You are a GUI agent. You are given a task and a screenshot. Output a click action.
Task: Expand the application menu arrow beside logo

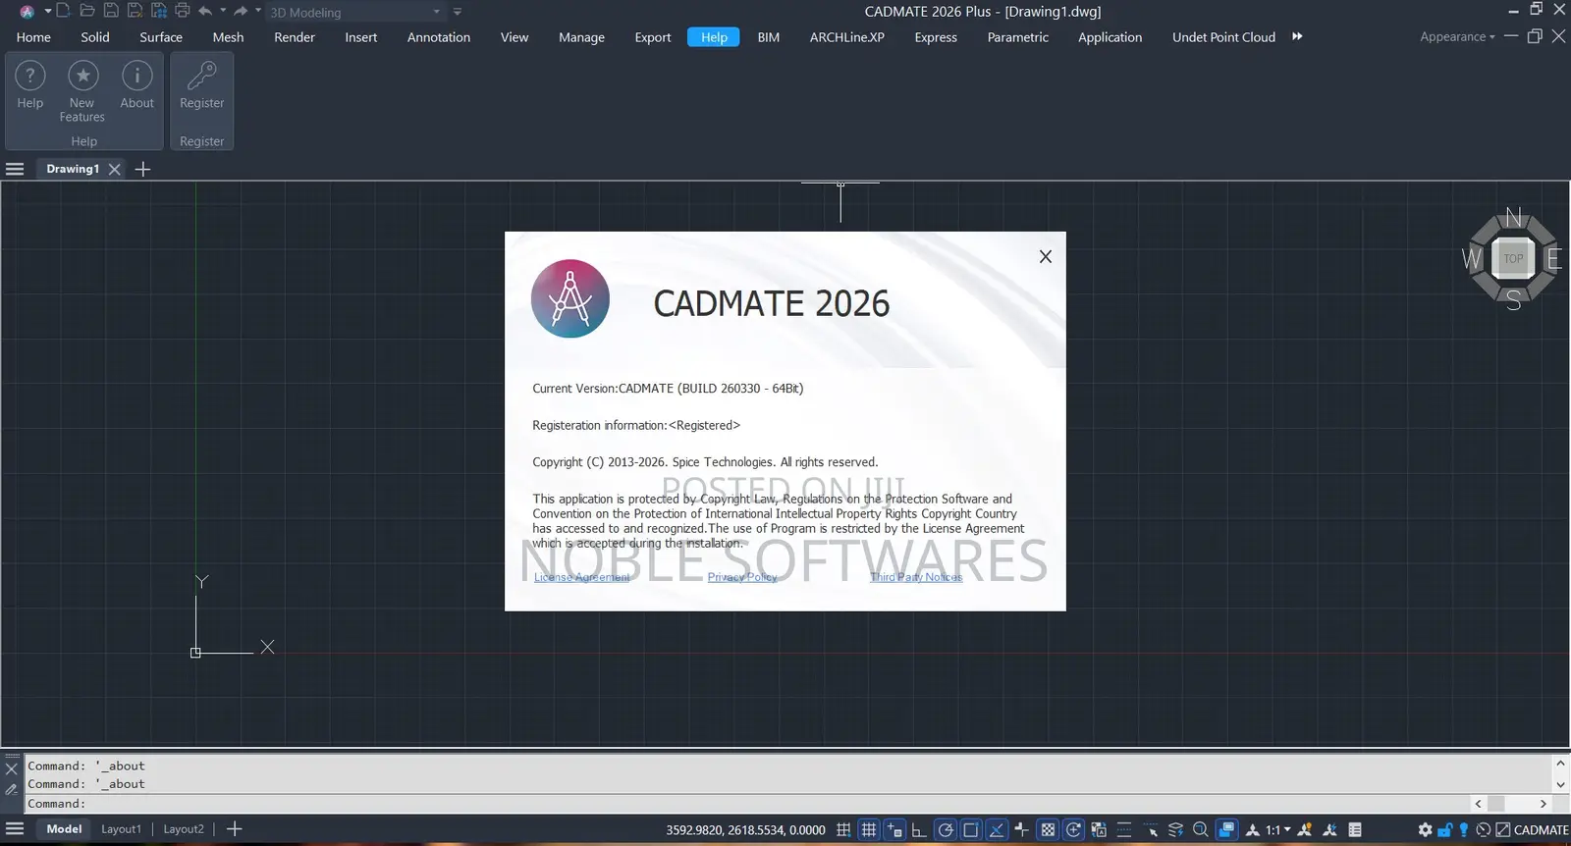(47, 12)
